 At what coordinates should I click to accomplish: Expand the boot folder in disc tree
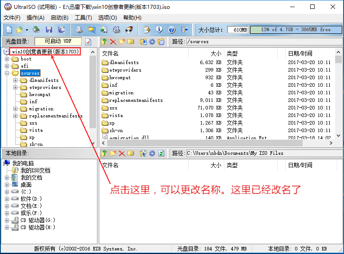[7, 59]
